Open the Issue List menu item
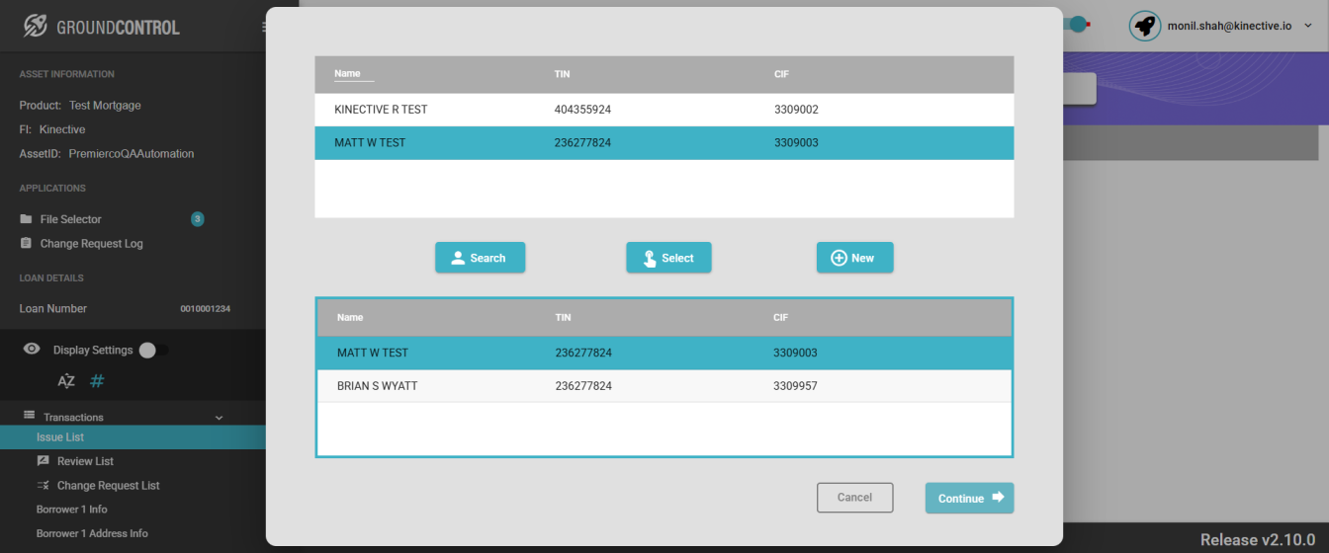Viewport: 1329px width, 553px height. pyautogui.click(x=133, y=437)
